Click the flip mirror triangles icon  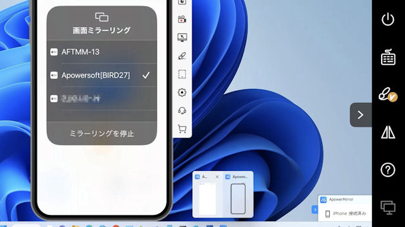tap(388, 132)
